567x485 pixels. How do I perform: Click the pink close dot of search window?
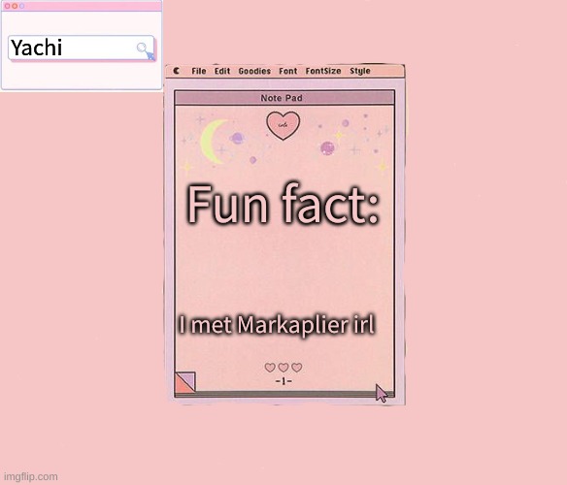click(x=7, y=6)
